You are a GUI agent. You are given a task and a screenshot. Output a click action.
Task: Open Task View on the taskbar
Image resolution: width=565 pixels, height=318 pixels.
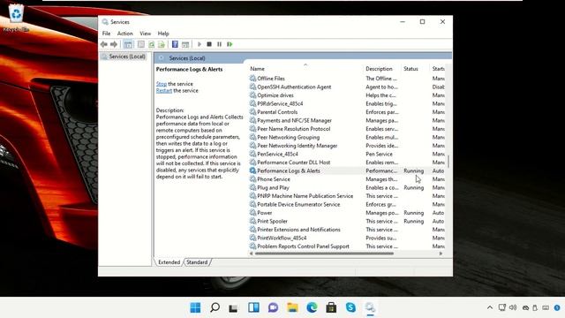coord(234,308)
